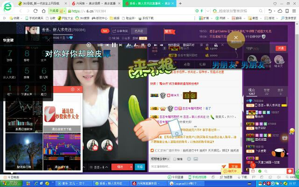Shift lyrics forward with right arrow
The width and height of the screenshot is (299, 187).
[x=162, y=45]
